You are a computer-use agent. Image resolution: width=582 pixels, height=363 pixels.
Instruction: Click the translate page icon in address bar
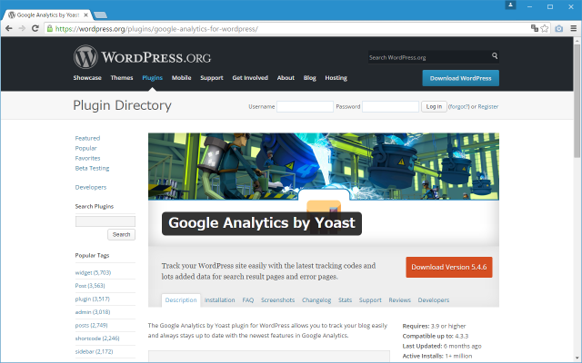(535, 28)
